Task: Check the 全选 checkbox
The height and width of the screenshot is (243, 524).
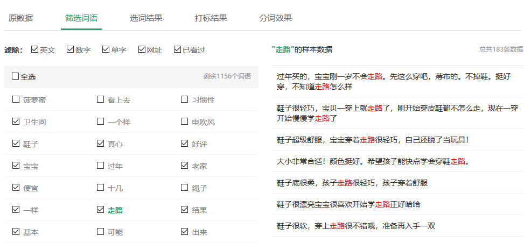Action: 16,76
